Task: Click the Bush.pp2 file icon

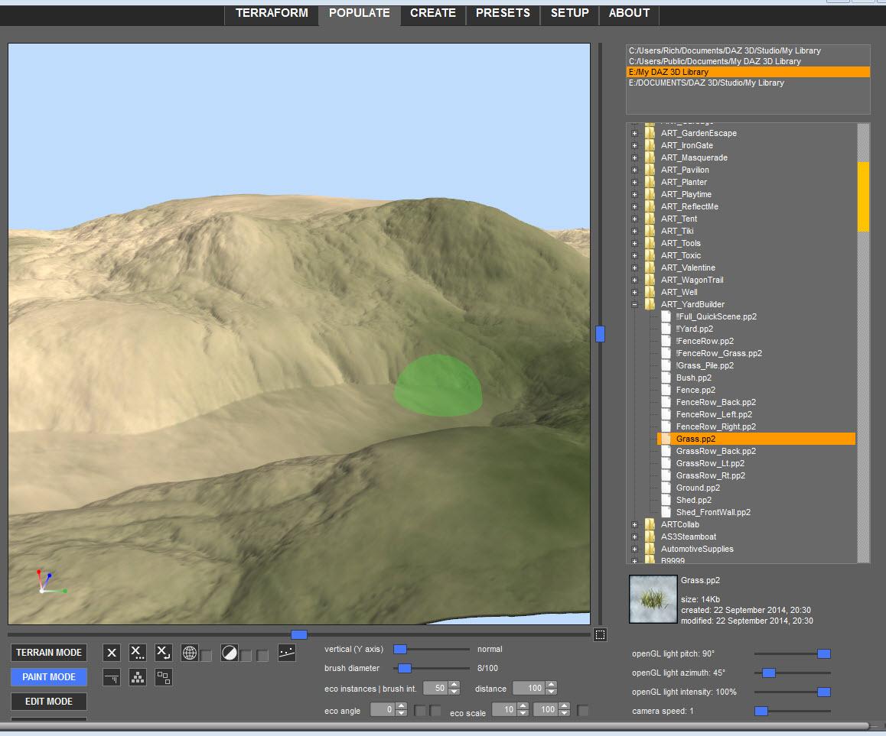Action: [666, 378]
